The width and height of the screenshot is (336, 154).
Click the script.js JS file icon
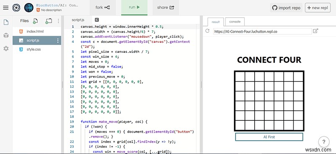[x=21, y=40]
